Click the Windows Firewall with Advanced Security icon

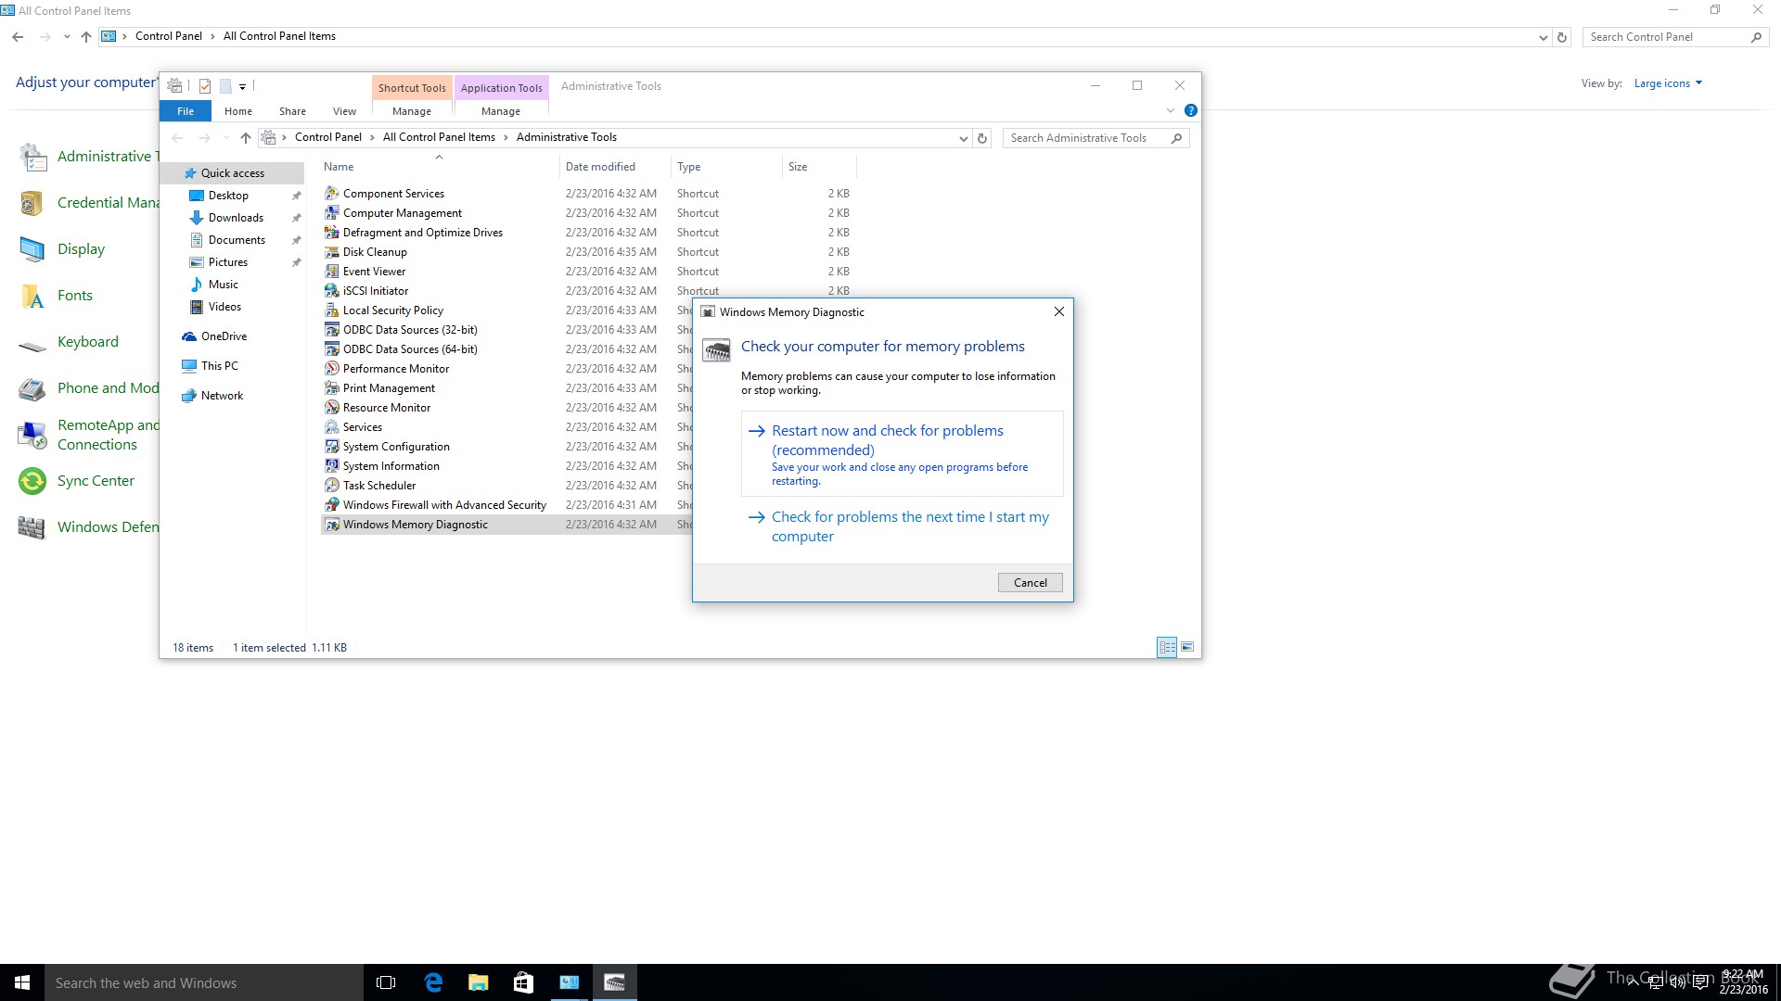click(x=331, y=505)
